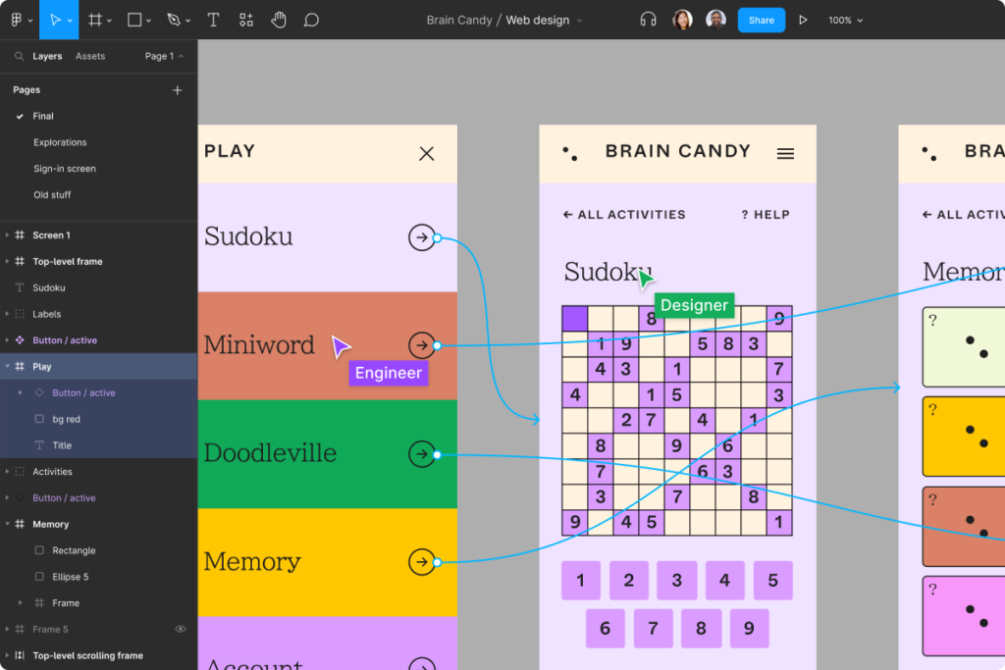1005x670 pixels.
Task: Collapse pages list via Page 1 dropdown
Action: [x=164, y=56]
